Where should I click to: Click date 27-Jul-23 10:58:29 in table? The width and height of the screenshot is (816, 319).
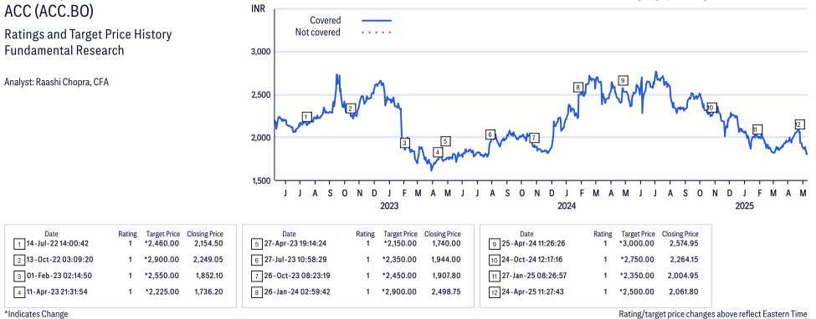[295, 259]
